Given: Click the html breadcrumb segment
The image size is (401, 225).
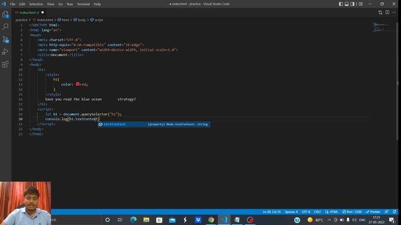Looking at the screenshot, I should pos(63,19).
